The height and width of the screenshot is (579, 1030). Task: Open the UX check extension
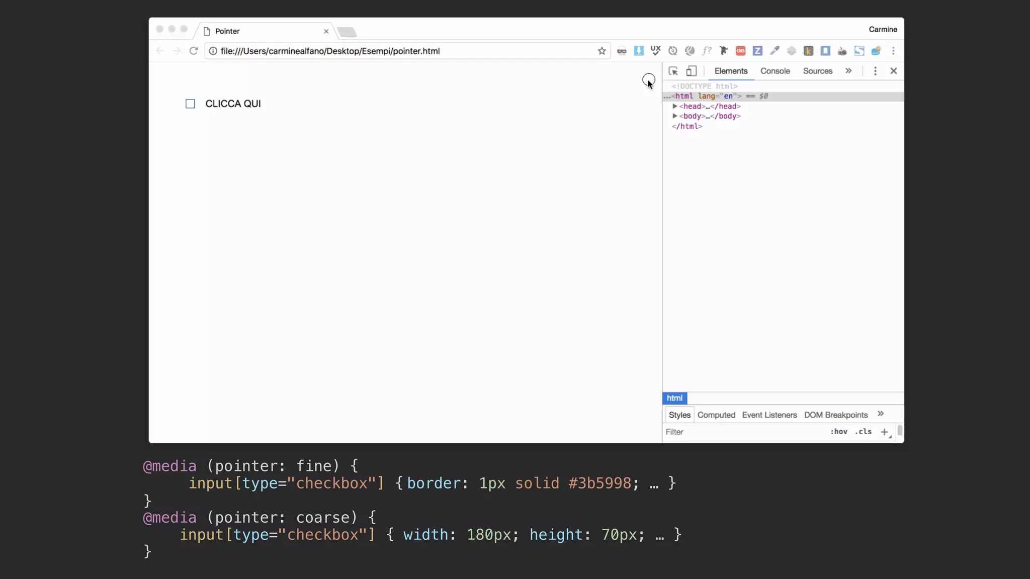[655, 51]
